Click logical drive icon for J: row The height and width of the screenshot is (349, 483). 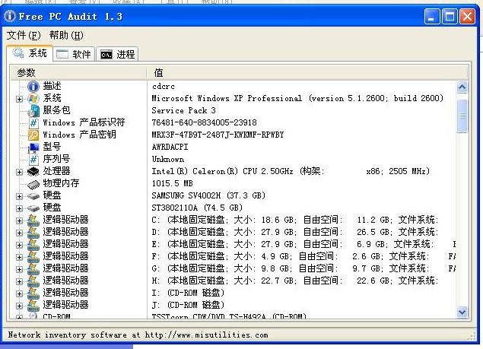(33, 306)
